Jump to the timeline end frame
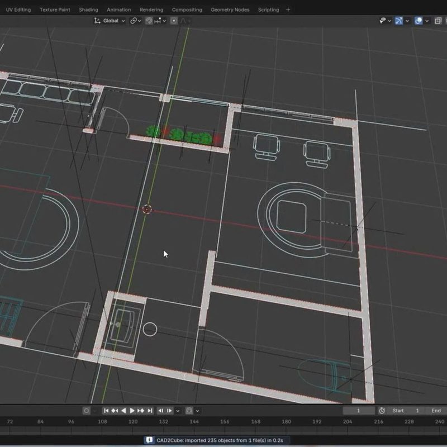 point(150,411)
